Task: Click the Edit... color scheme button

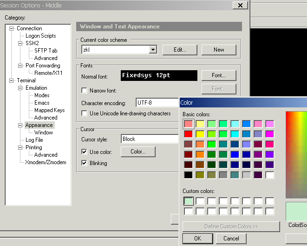Action: click(x=180, y=50)
